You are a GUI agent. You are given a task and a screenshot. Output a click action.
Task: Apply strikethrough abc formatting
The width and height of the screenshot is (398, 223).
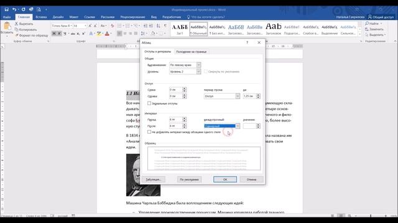pos(73,33)
